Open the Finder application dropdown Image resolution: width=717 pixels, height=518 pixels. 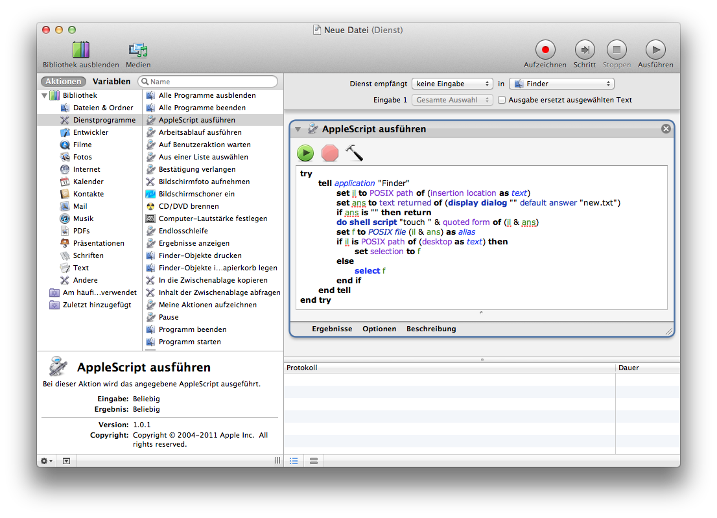click(x=561, y=84)
